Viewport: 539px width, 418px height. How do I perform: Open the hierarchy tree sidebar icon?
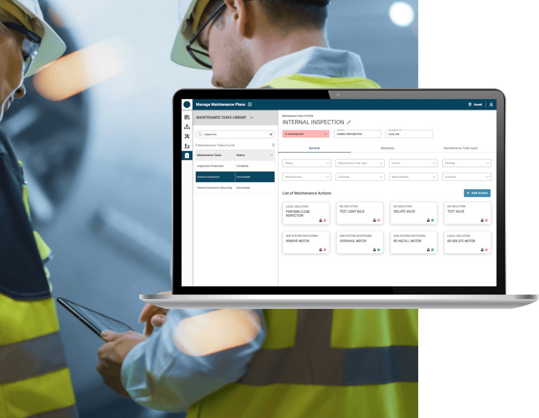187,127
